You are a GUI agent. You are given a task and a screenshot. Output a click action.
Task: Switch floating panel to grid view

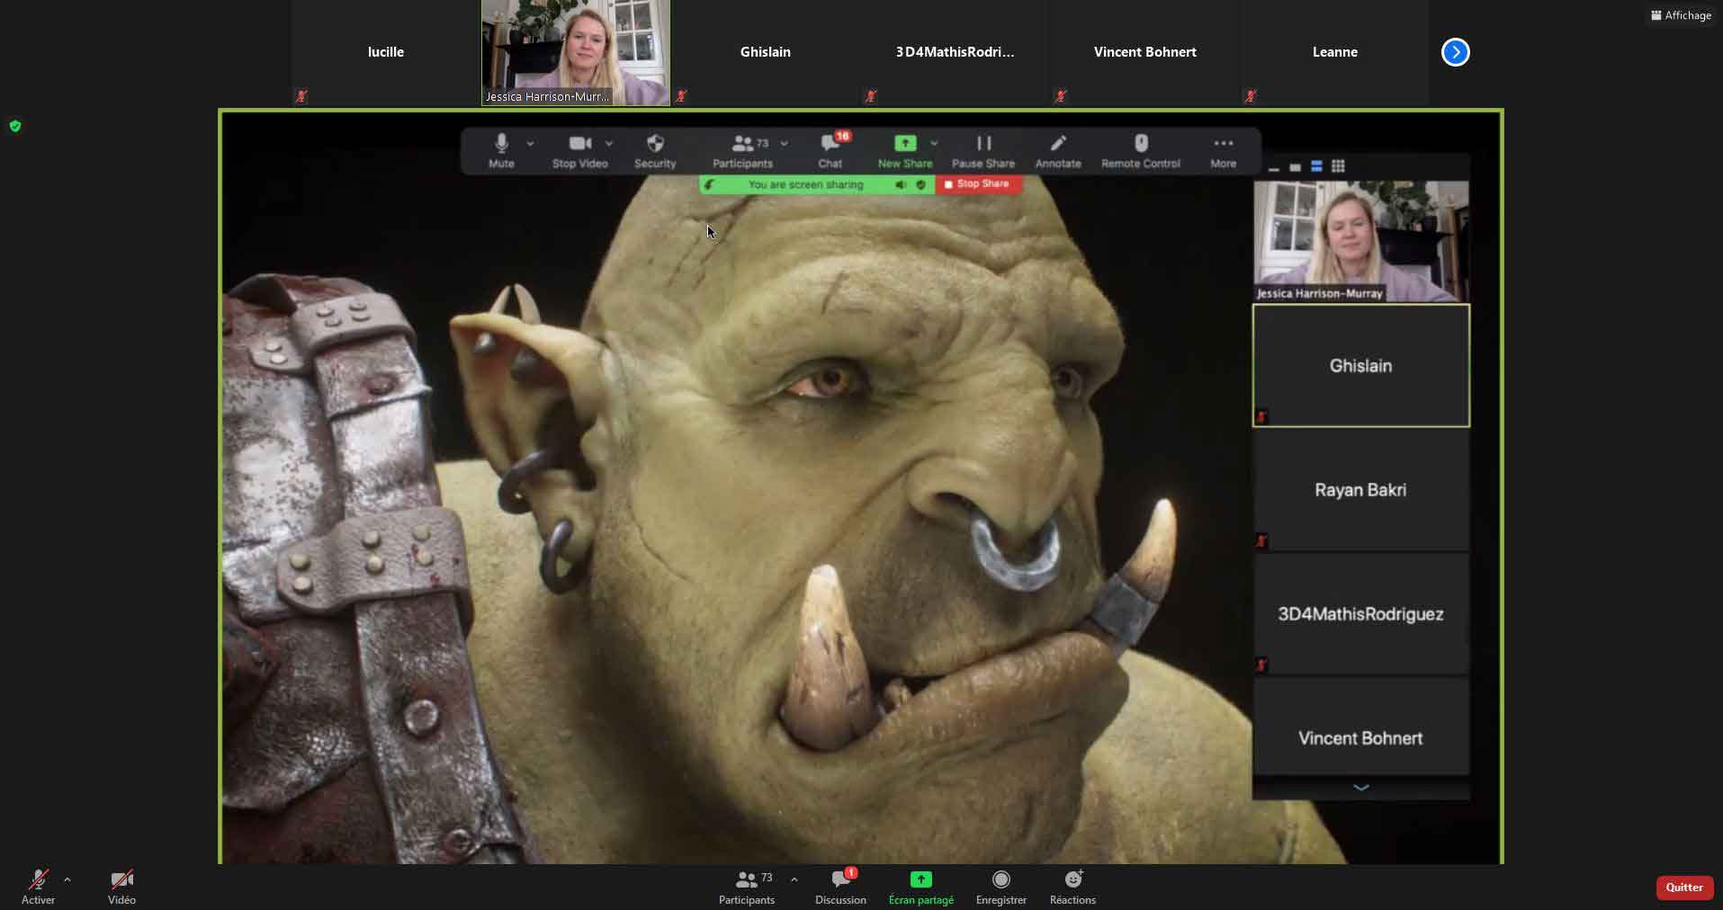click(x=1338, y=166)
